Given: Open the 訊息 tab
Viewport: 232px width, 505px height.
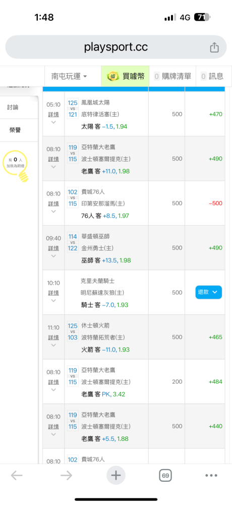Looking at the screenshot, I should tap(212, 76).
